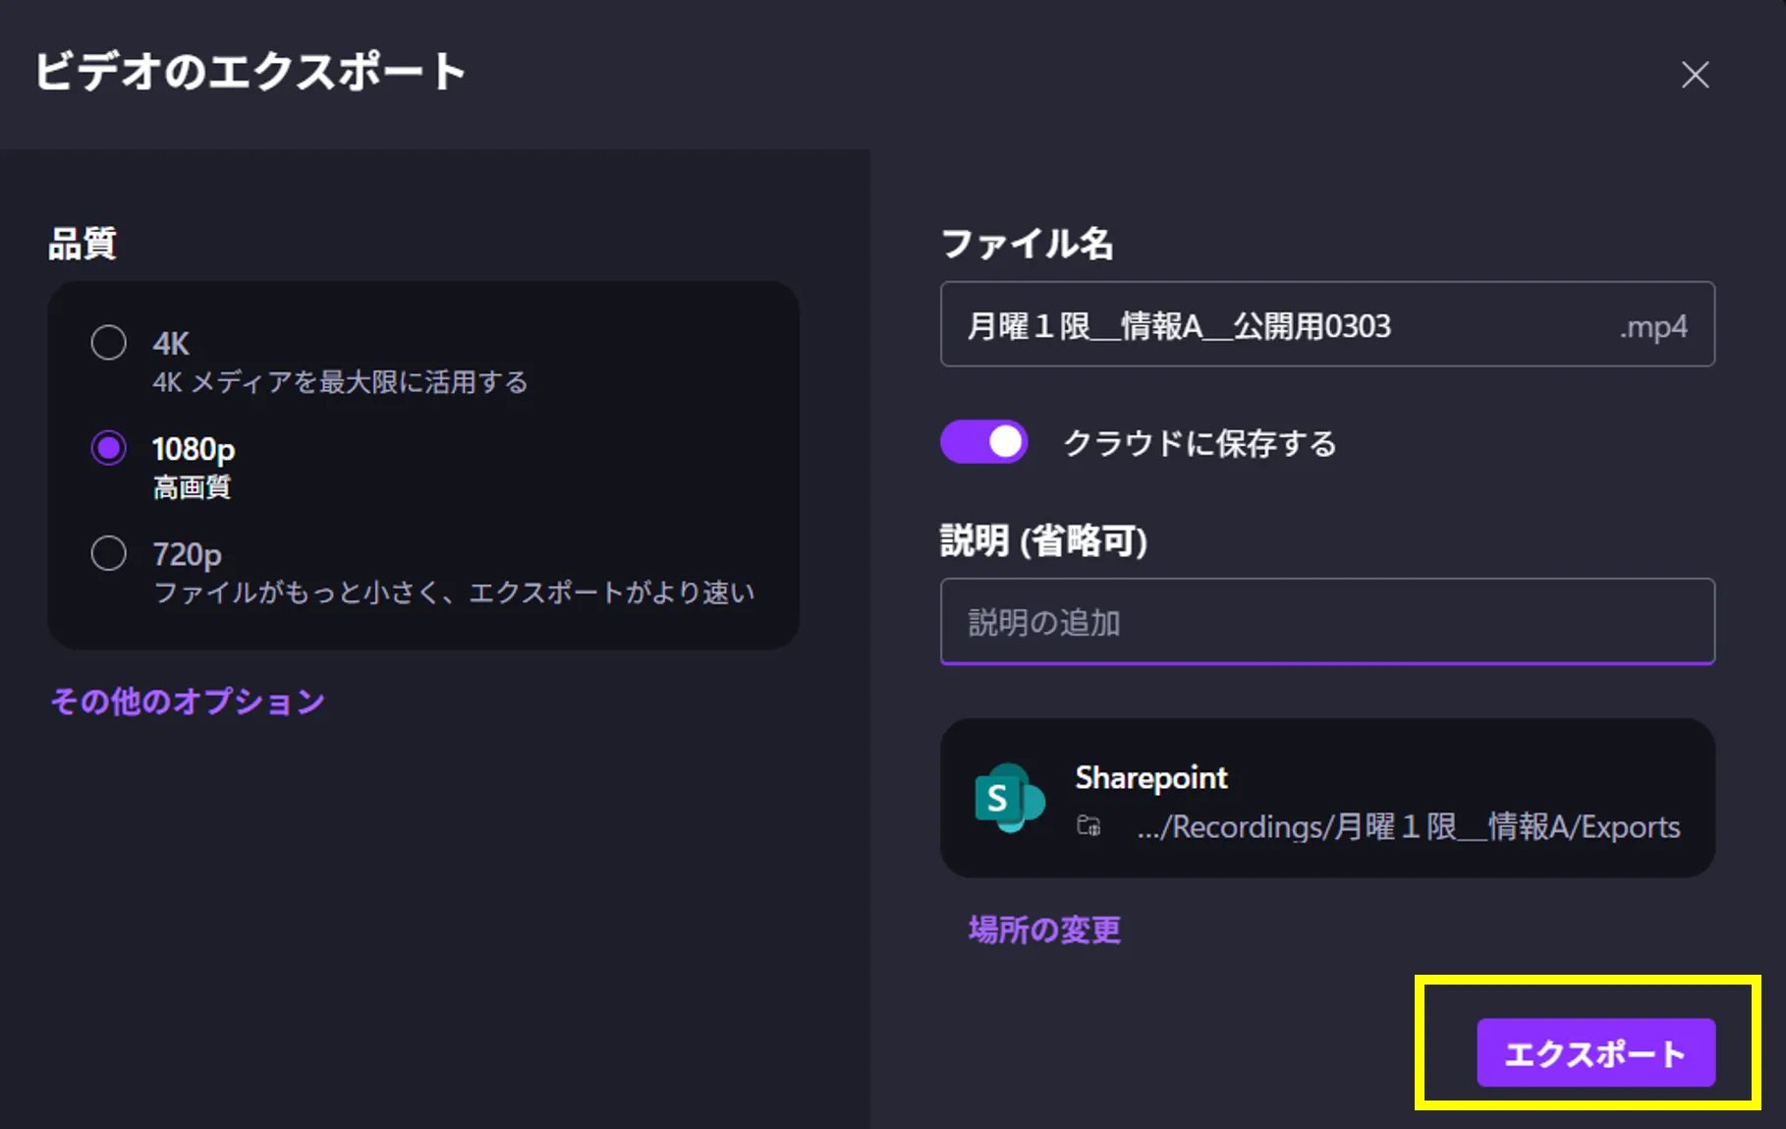
Task: Open the 場所の変更 link
Action: coord(1044,930)
